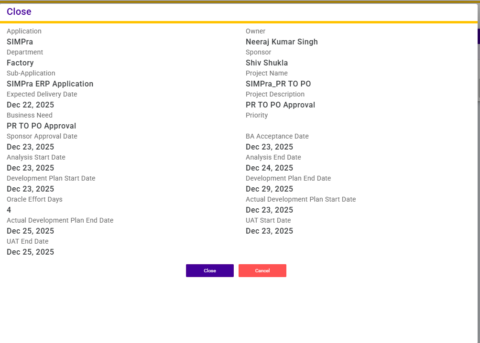Click the Development Plan End Date value
Screen dimensions: 480x343
coord(269,189)
